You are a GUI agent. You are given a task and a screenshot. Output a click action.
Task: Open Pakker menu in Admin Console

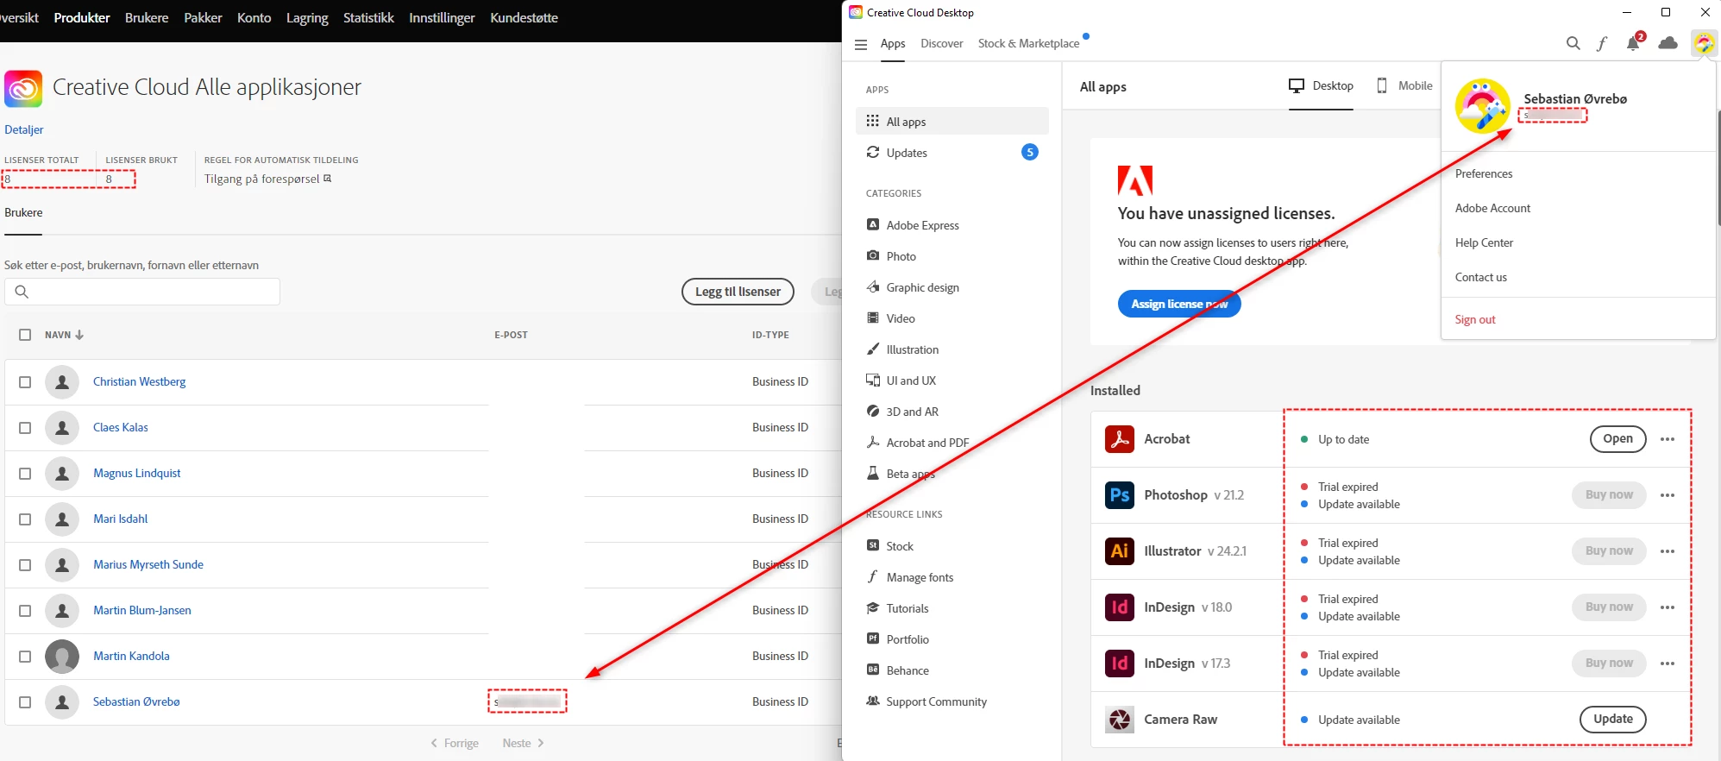[203, 18]
